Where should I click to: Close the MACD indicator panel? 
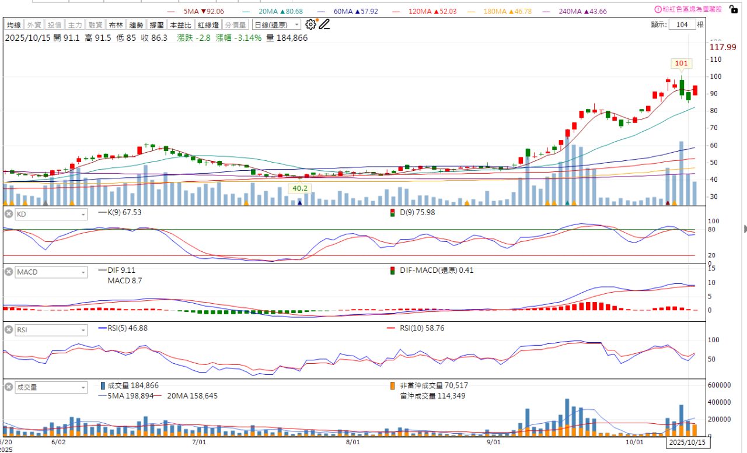point(9,272)
